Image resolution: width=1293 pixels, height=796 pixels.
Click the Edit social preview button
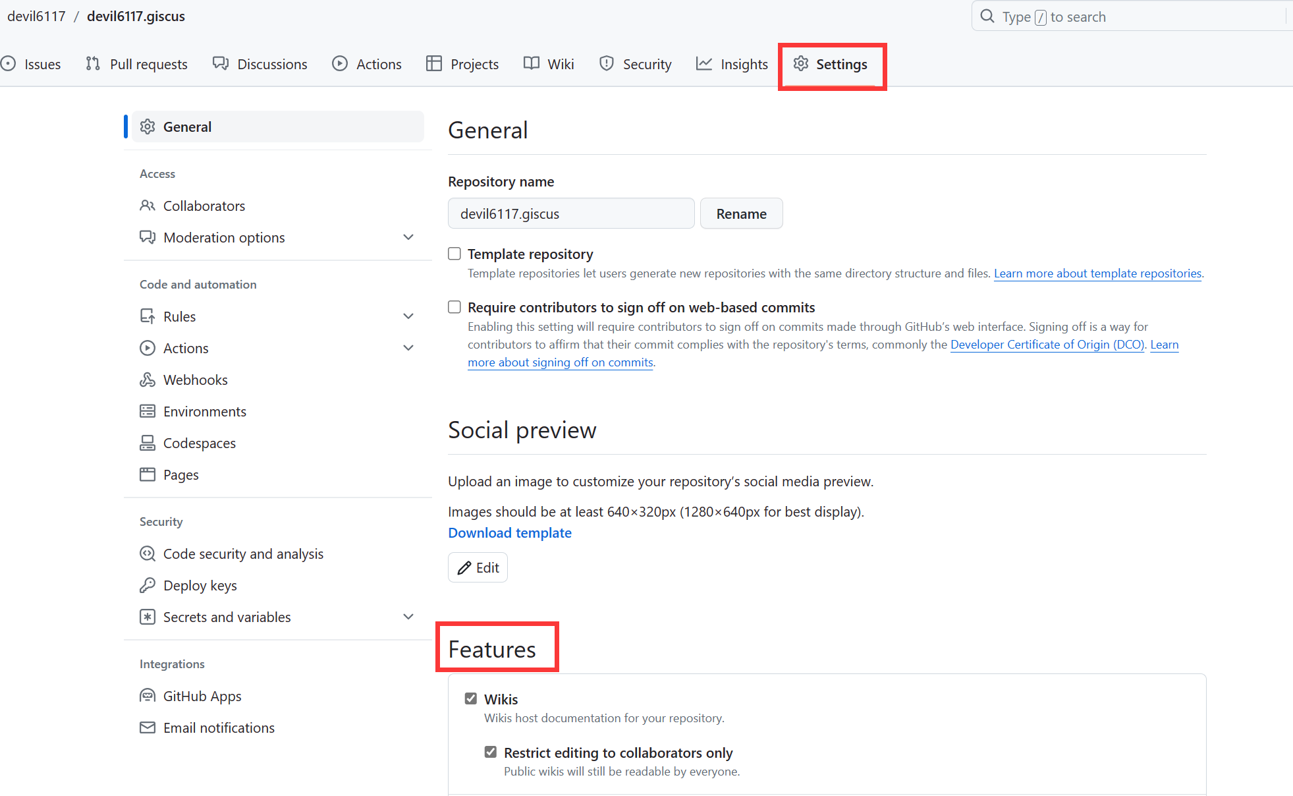[478, 567]
